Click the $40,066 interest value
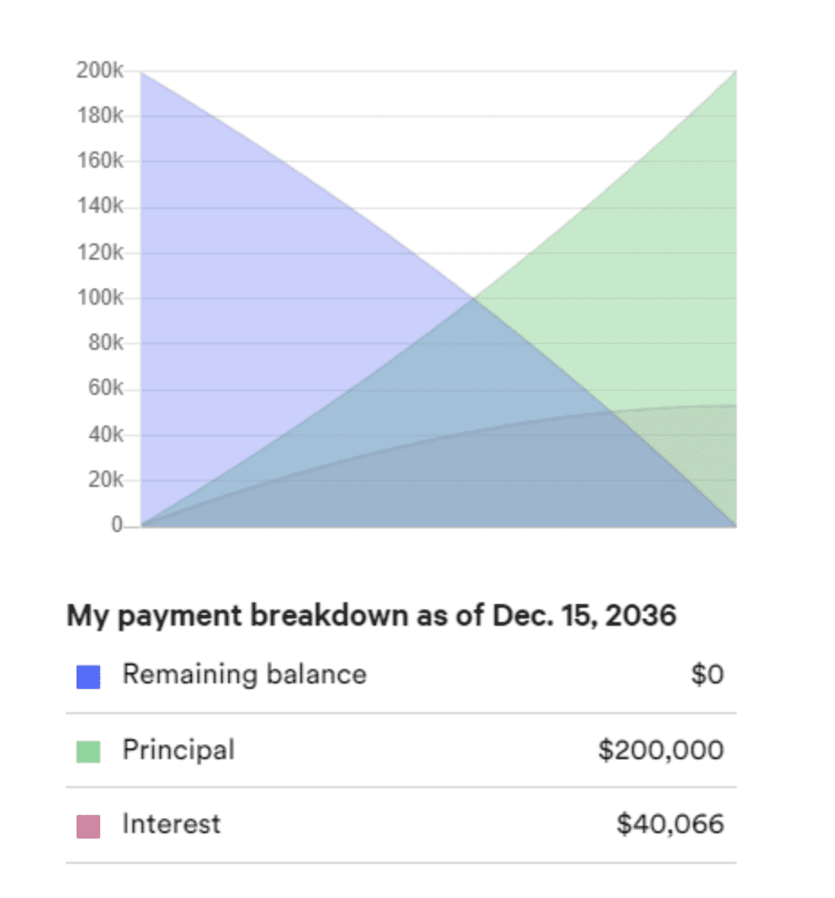This screenshot has height=898, width=835. coord(670,825)
